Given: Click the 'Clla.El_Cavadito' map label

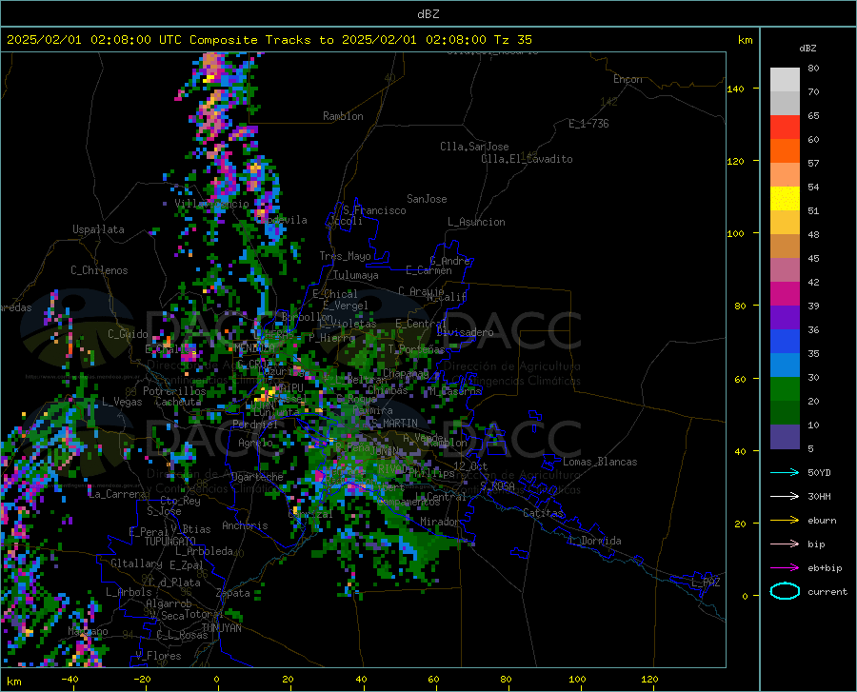Looking at the screenshot, I should 527,159.
